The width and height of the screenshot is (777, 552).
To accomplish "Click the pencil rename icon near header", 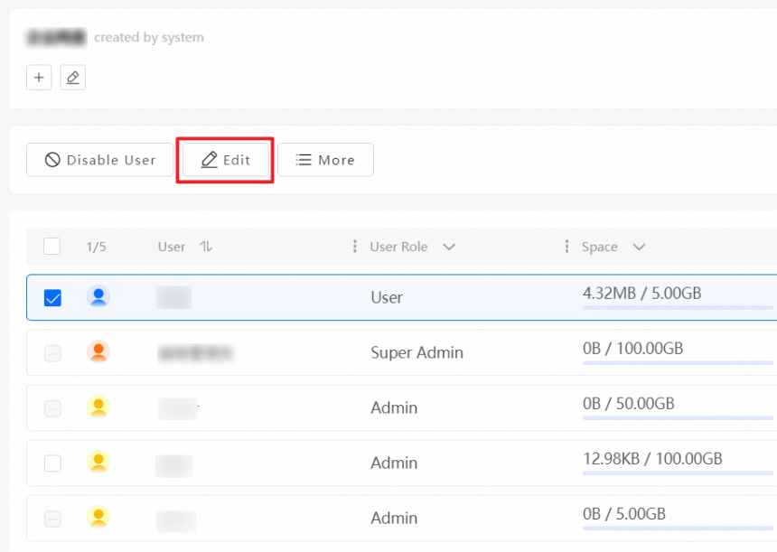I will click(73, 78).
